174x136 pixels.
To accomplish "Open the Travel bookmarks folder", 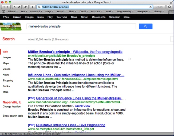I will 61,12.
